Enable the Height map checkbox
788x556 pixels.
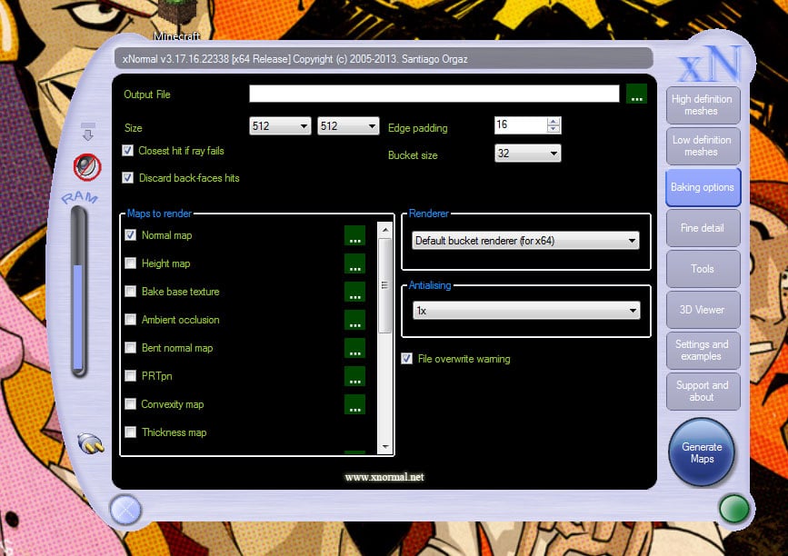[x=131, y=263]
